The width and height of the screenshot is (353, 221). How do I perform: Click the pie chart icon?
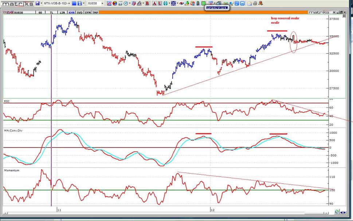pos(114,3)
